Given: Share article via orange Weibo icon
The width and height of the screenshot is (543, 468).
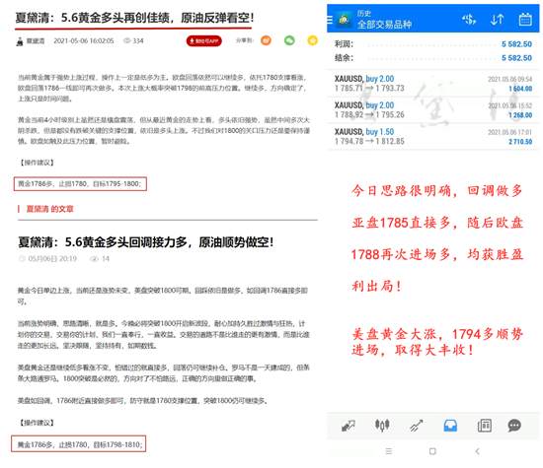Looking at the screenshot, I should click(266, 40).
